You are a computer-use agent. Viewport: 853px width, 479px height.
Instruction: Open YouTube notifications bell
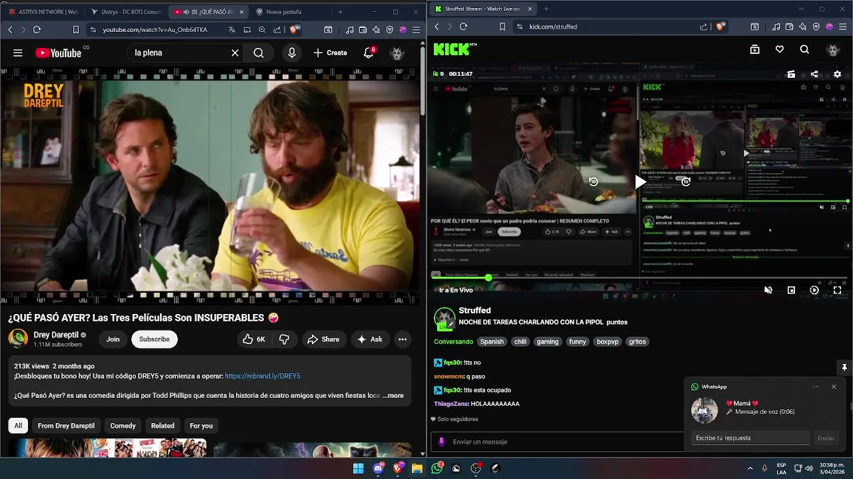[369, 53]
